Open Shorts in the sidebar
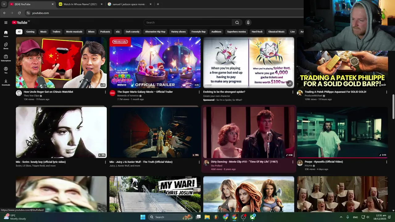395x222 pixels. [x=6, y=46]
